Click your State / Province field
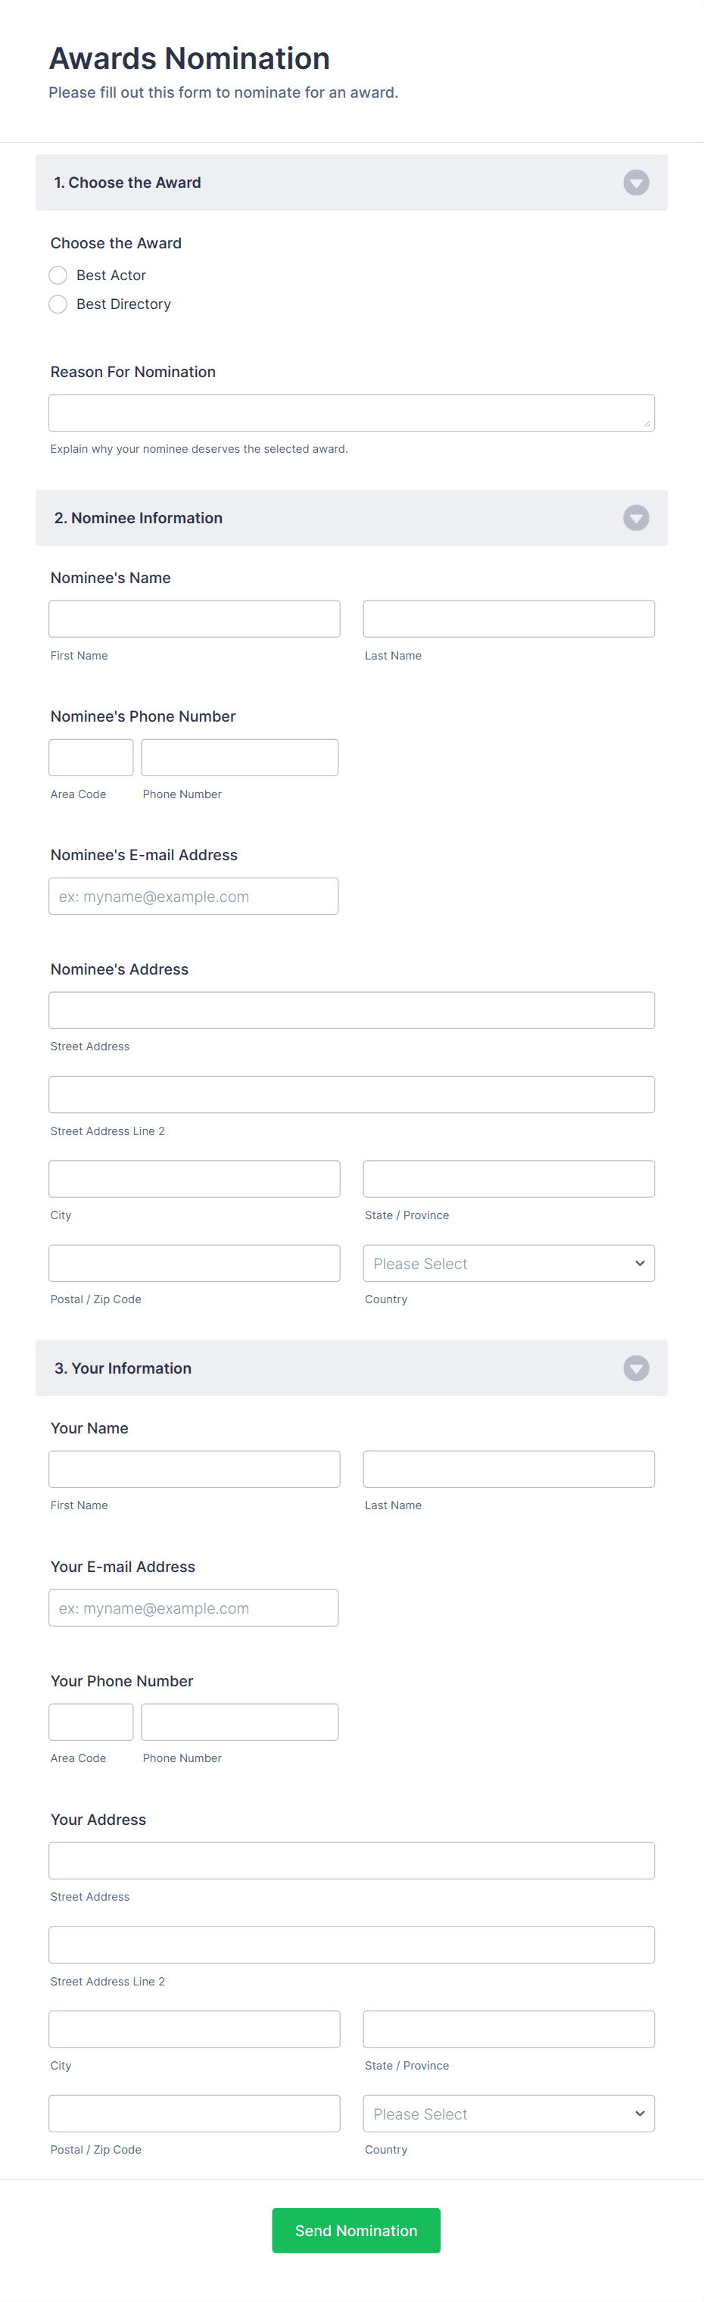The width and height of the screenshot is (704, 2302). click(x=507, y=2029)
